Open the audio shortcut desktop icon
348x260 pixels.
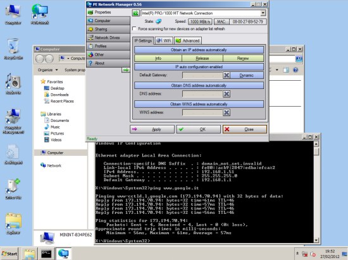pyautogui.click(x=13, y=84)
